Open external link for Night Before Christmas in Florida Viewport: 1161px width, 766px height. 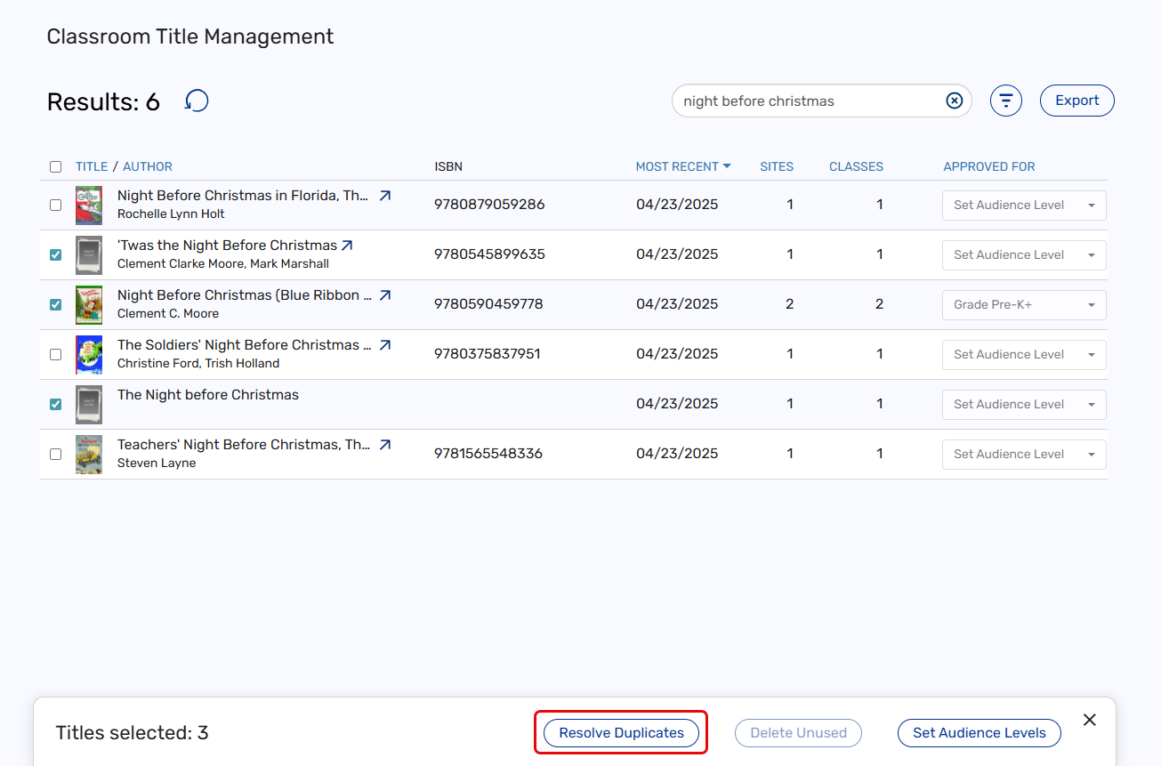(384, 196)
